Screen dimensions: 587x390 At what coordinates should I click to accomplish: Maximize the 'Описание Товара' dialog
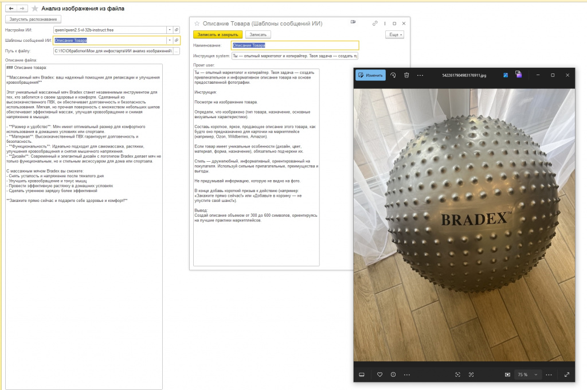point(394,23)
